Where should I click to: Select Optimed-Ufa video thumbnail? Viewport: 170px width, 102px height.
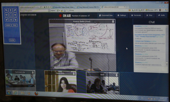point(20,80)
